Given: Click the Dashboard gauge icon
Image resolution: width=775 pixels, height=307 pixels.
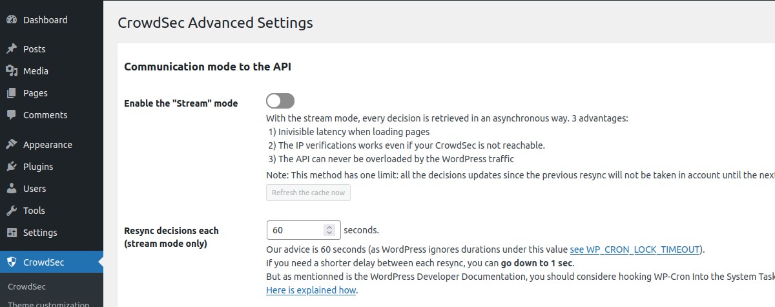Looking at the screenshot, I should tap(12, 20).
